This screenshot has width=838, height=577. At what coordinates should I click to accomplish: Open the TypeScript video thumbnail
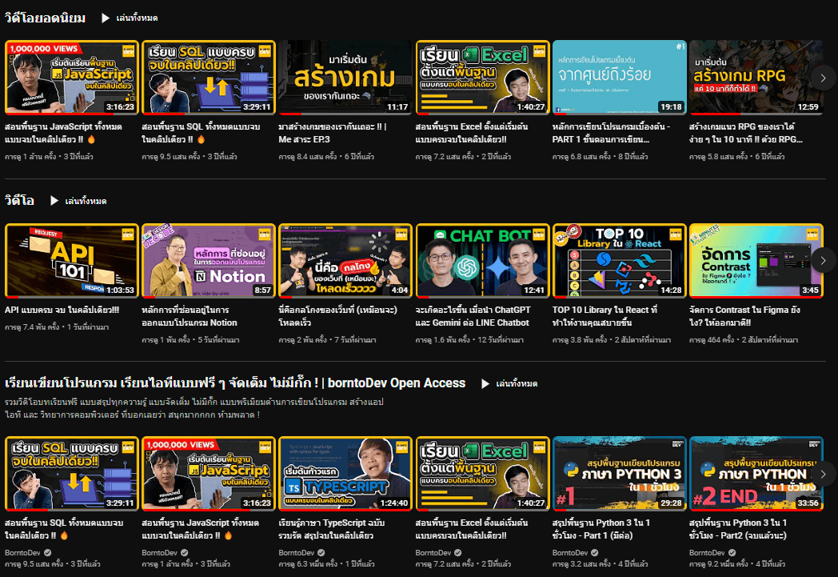click(x=345, y=473)
